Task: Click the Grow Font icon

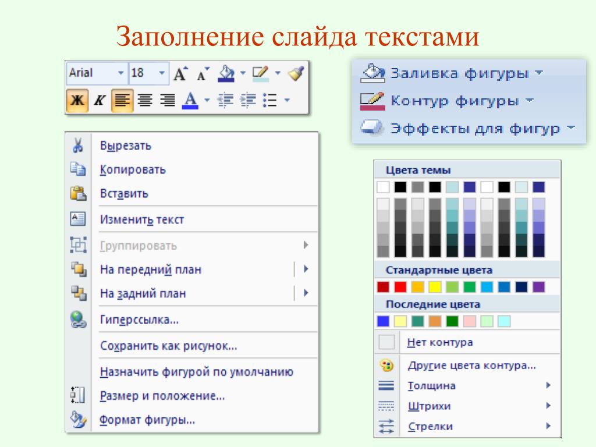Action: click(x=180, y=73)
